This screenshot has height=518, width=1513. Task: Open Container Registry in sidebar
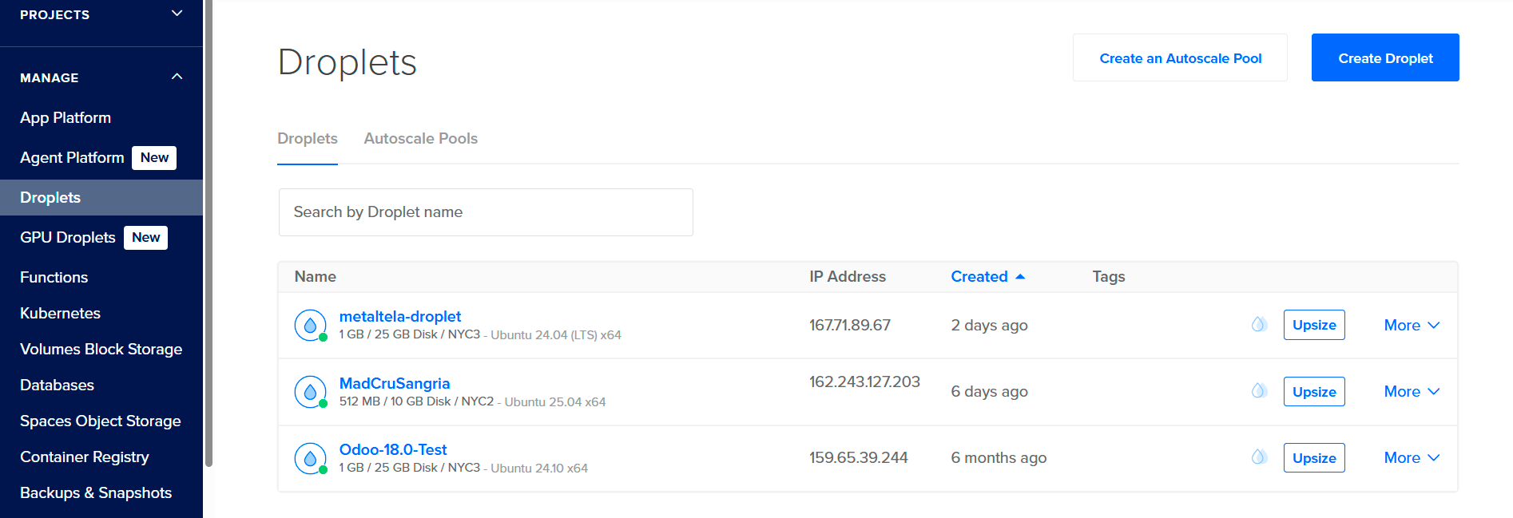click(84, 457)
